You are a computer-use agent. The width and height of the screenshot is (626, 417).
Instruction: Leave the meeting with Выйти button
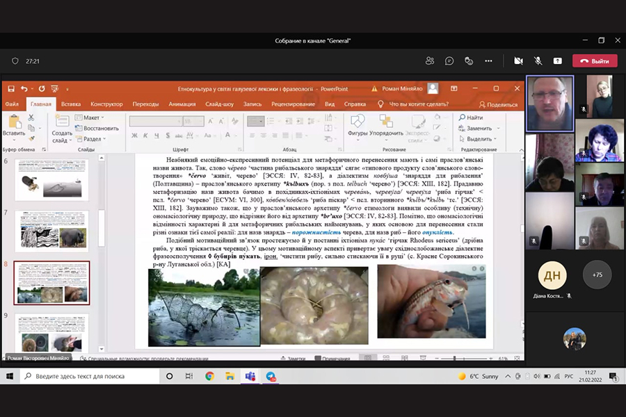[x=595, y=61]
